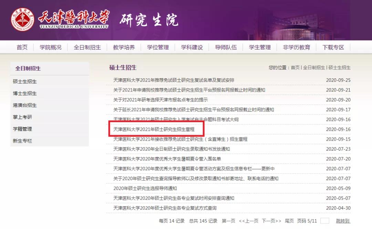This screenshot has height=229, width=372.
Task: Select 博士生招生 in the left sidebar
Action: [25, 93]
